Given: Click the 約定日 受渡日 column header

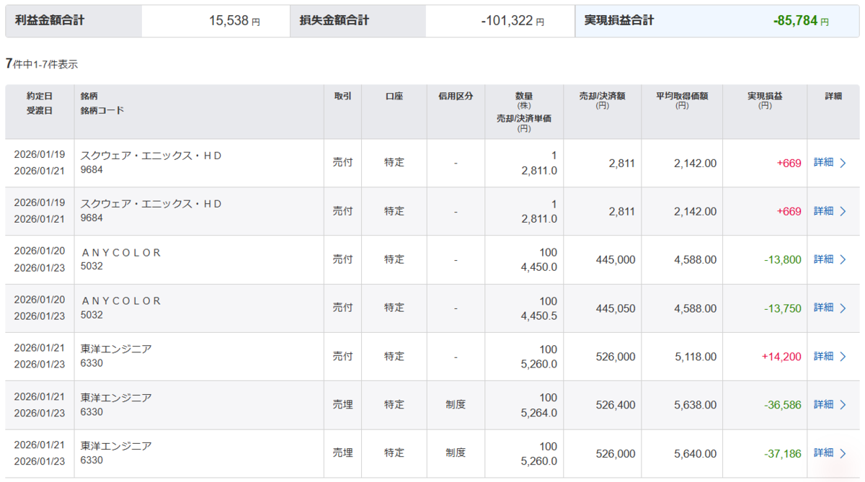Looking at the screenshot, I should tap(40, 103).
